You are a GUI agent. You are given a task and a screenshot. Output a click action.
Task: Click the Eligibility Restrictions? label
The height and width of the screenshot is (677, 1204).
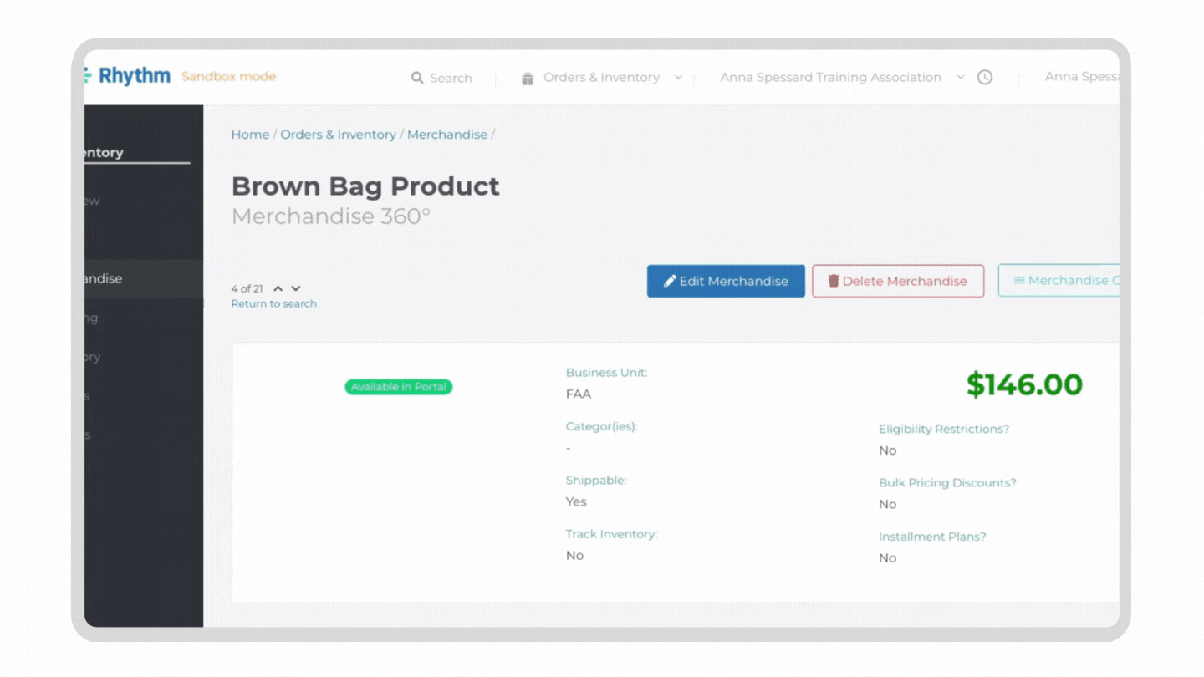944,429
